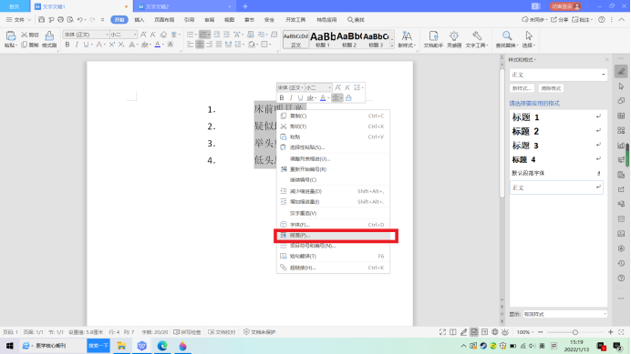Click the Clear Format button in the Styles panel
Screen dimensions: 631x354
coord(551,88)
